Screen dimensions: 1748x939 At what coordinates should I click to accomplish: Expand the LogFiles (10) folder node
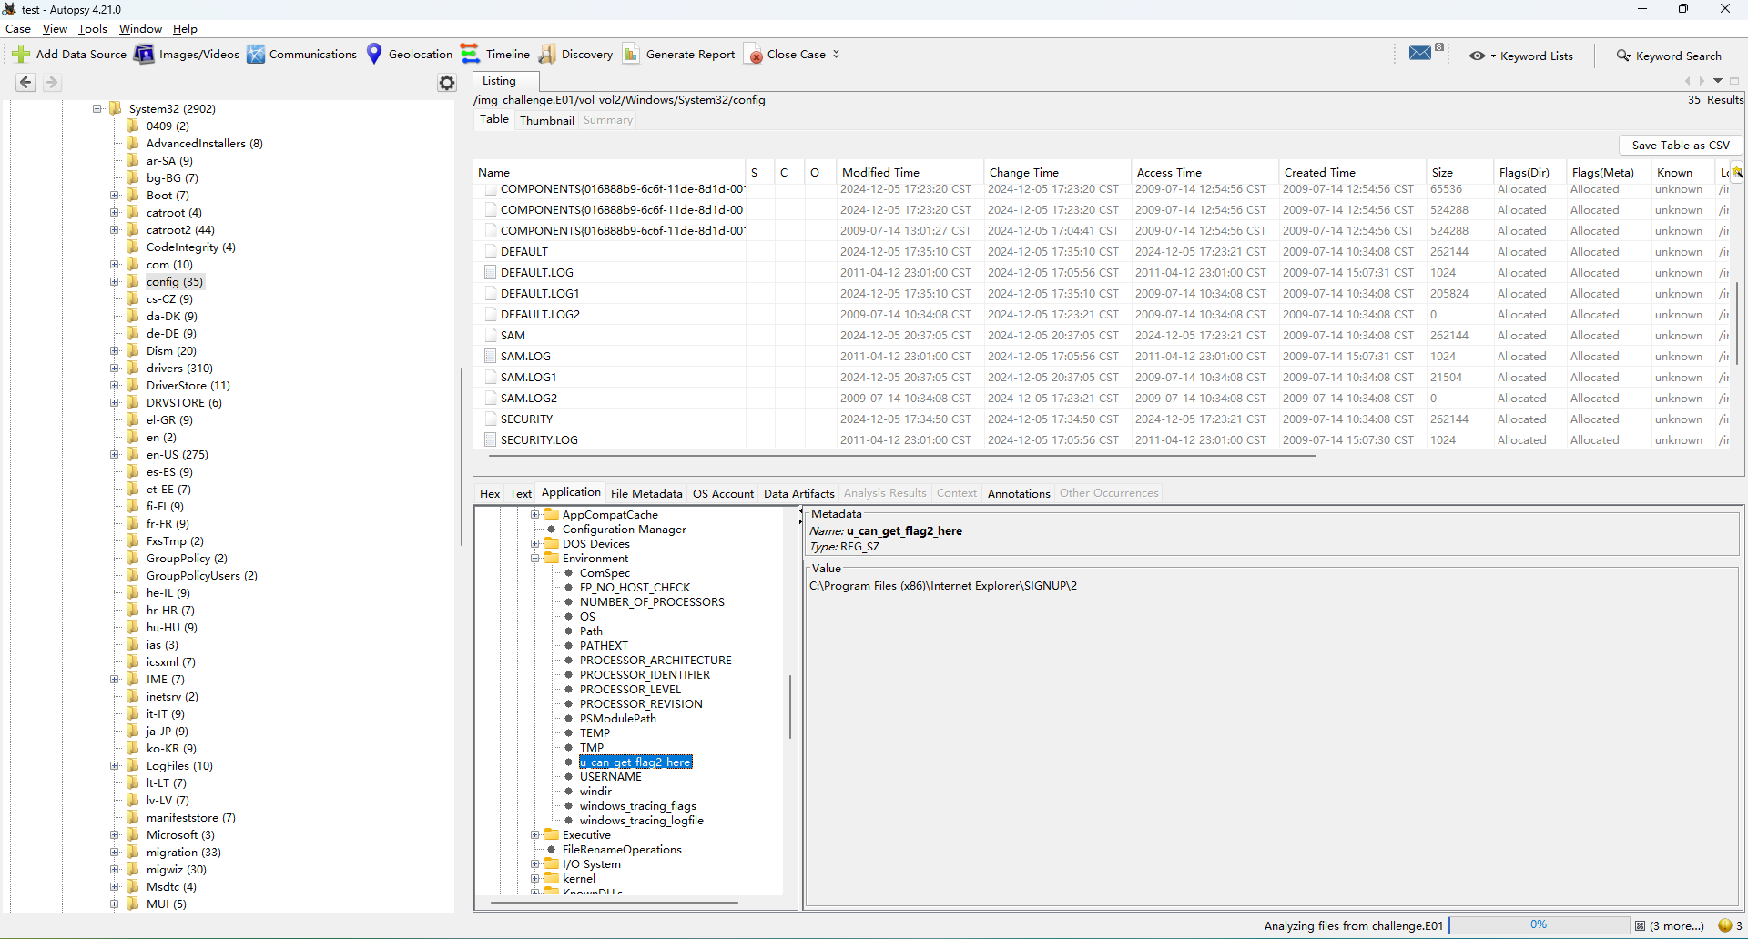115,765
